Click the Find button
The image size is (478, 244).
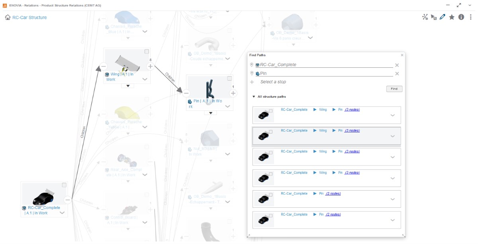click(394, 89)
